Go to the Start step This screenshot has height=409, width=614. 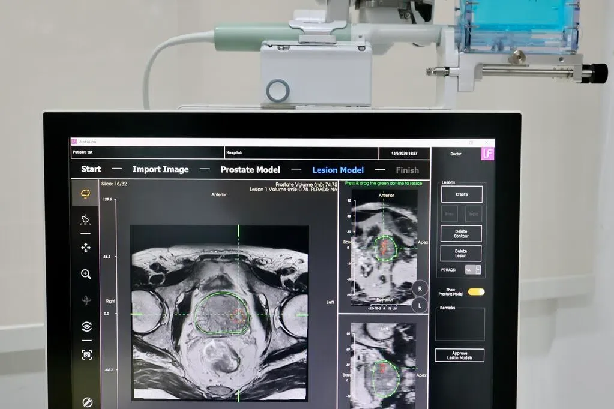coord(91,169)
